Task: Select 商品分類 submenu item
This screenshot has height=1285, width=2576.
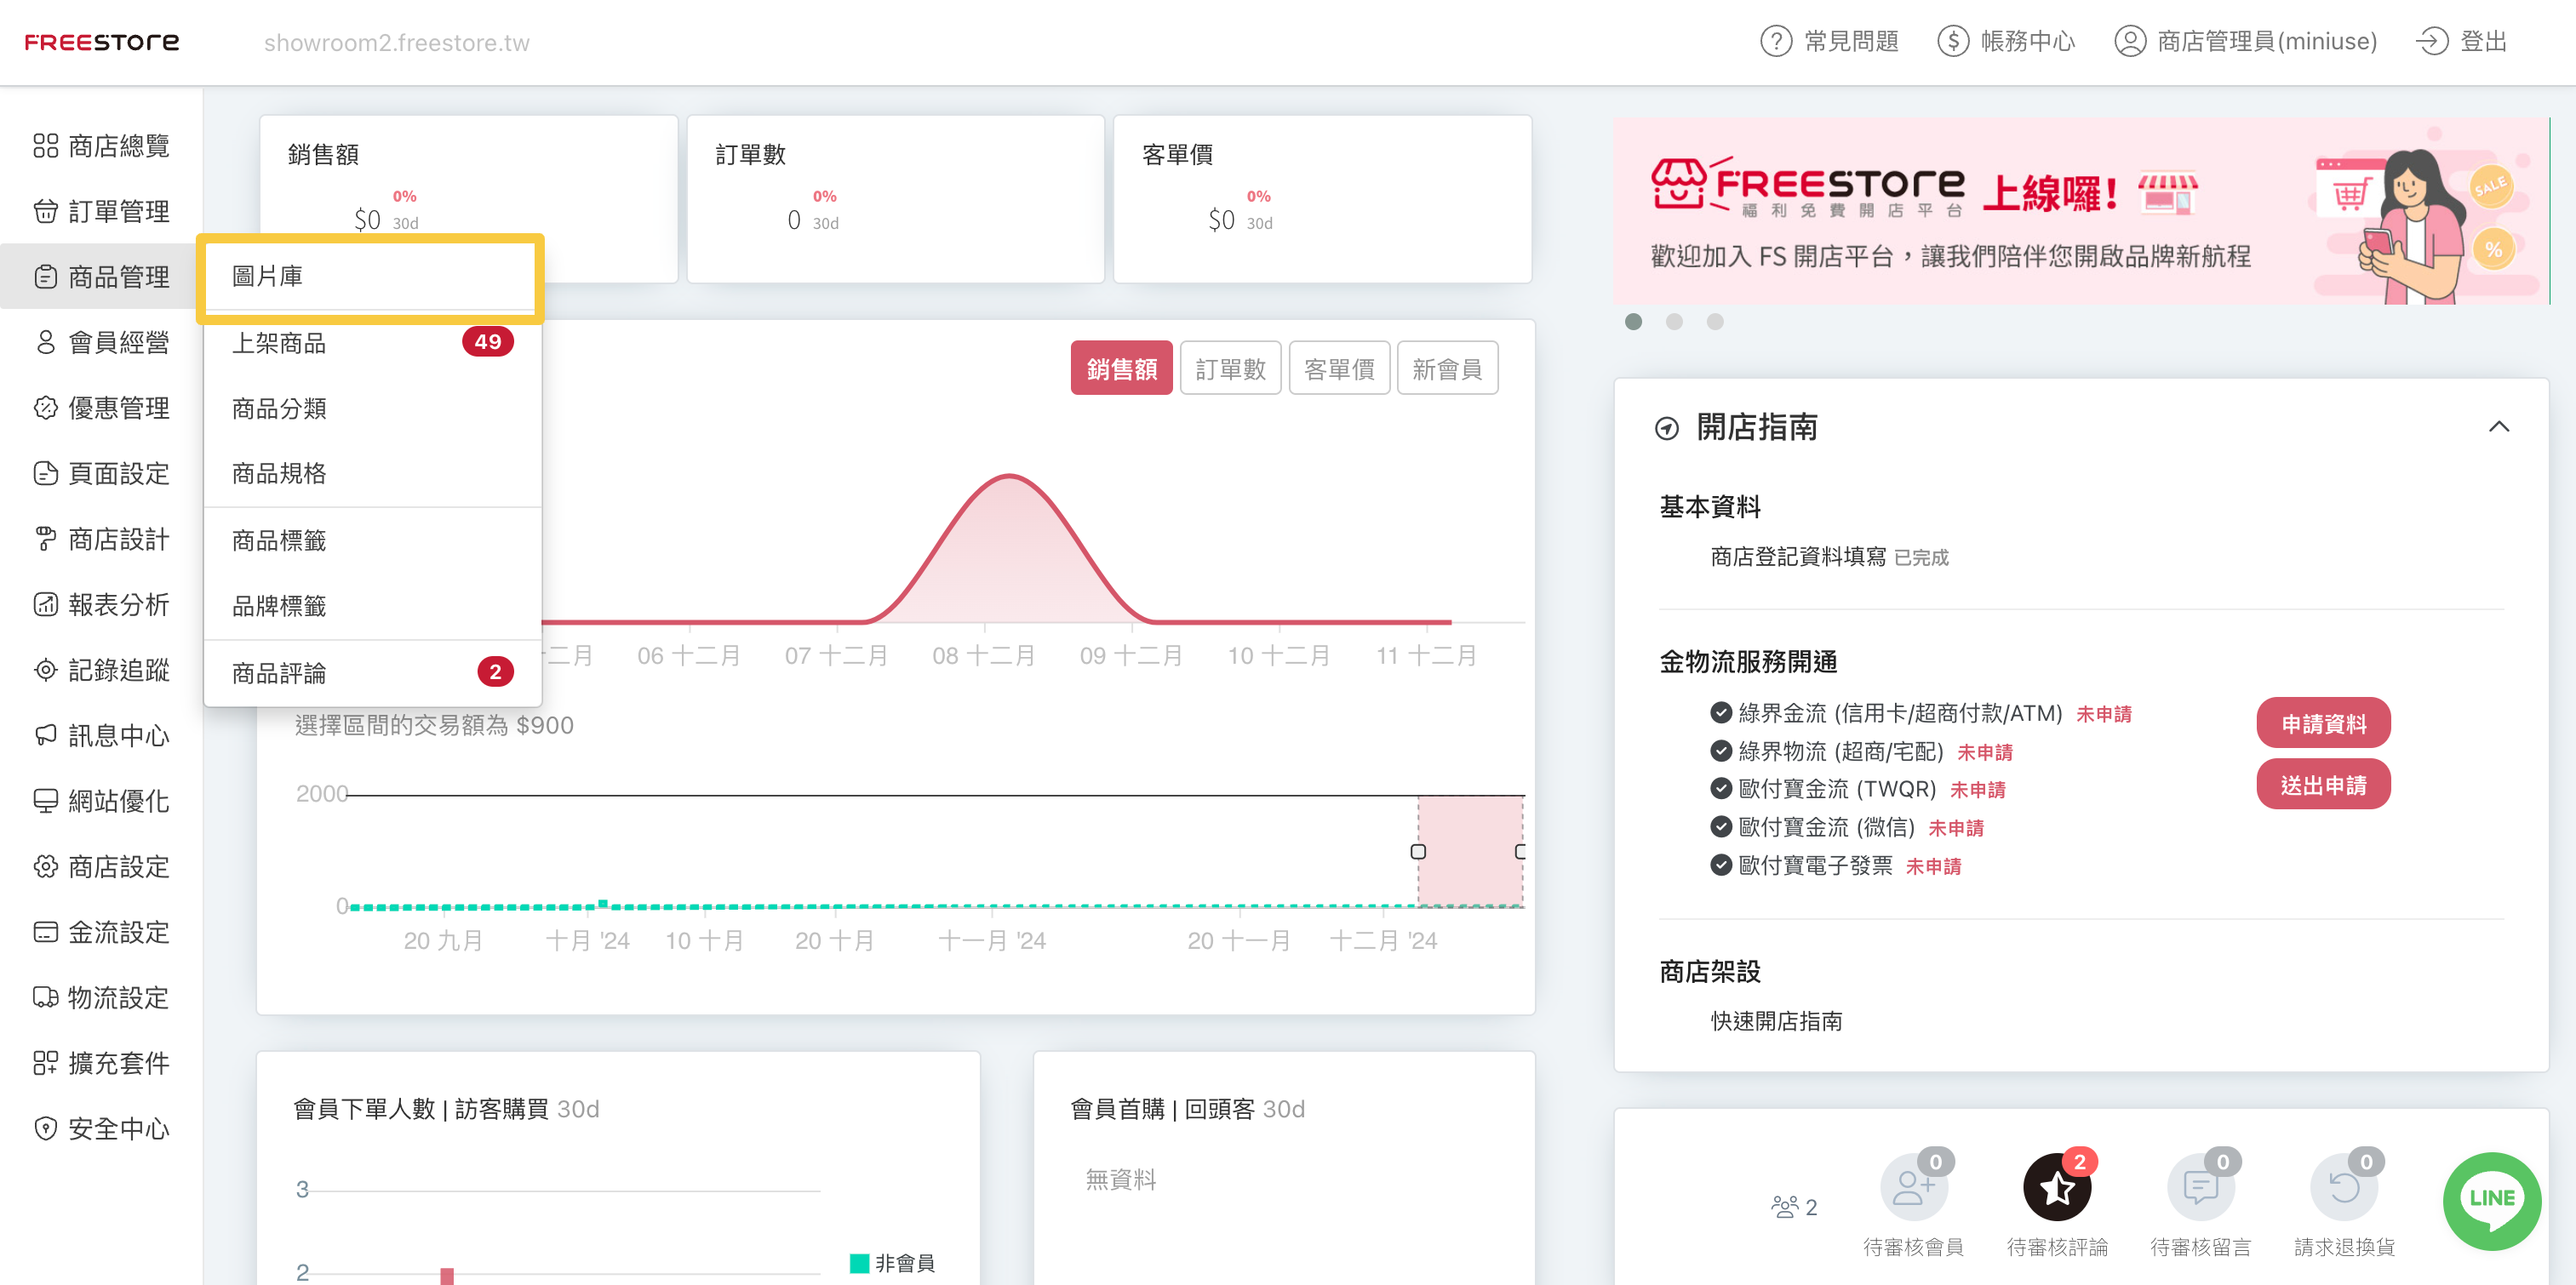Action: click(x=371, y=408)
